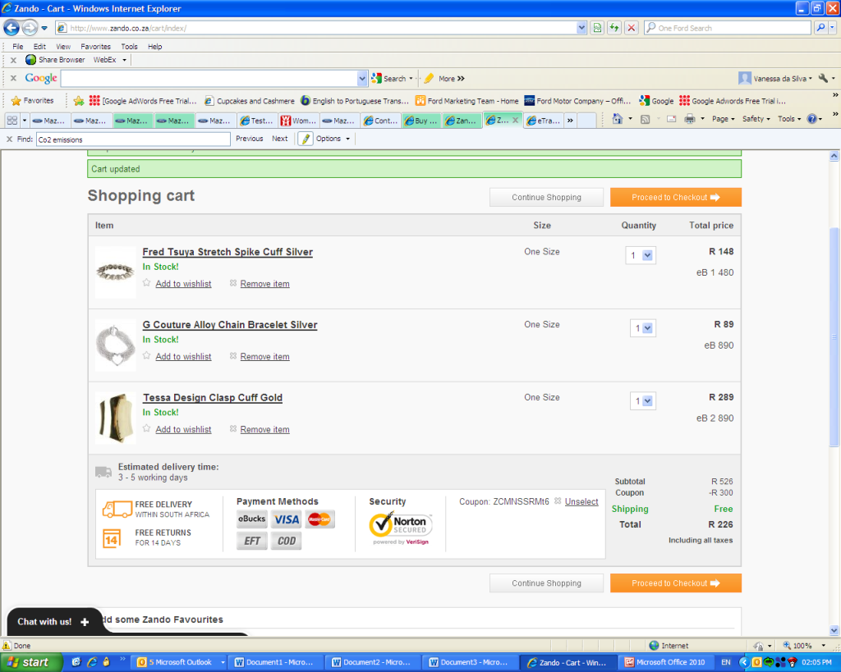Open the Google search box dropdown arrow
The image size is (841, 672).
(x=362, y=79)
